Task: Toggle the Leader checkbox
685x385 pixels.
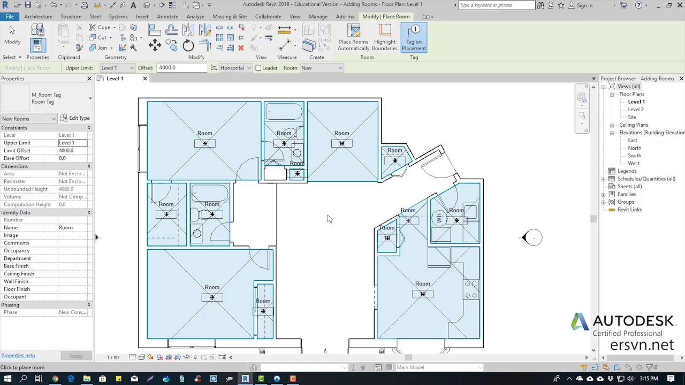Action: (258, 68)
